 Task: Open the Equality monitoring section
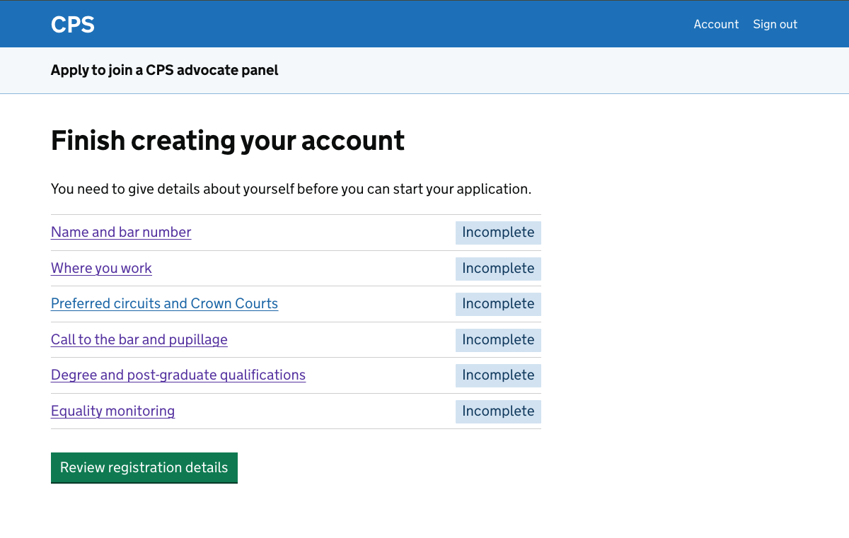(x=112, y=411)
